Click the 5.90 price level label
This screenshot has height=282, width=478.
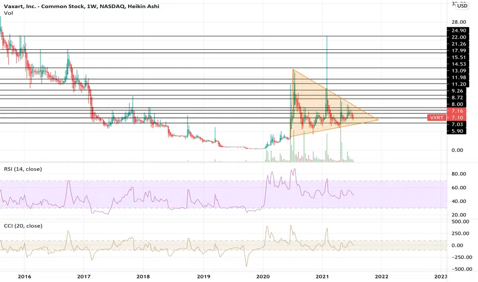[457, 131]
